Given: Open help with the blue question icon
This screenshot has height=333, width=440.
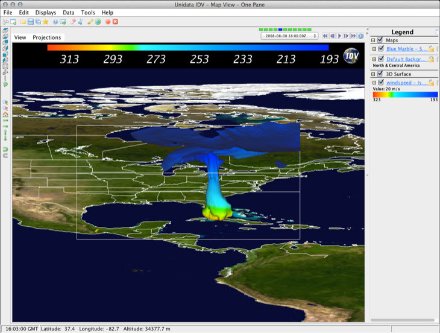Looking at the screenshot, I should (x=55, y=22).
